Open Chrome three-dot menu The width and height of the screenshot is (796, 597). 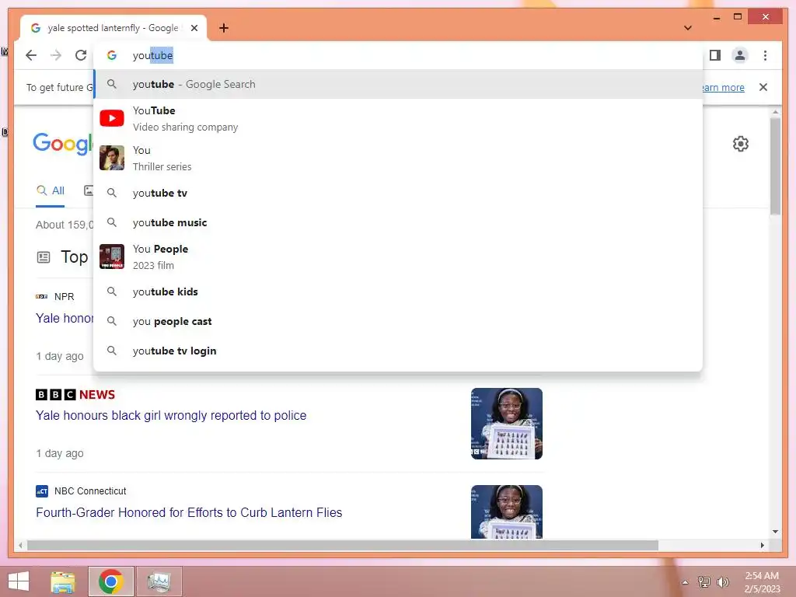click(x=765, y=55)
